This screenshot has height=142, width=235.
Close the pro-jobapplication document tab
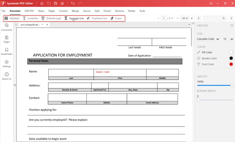47,25
